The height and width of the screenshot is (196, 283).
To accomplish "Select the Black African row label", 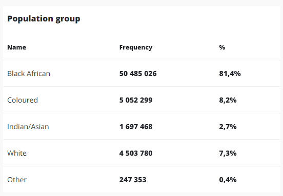I will pos(29,73).
